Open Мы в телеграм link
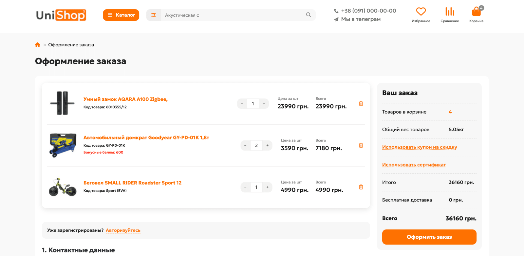Screen dimensions: 524x256 point(361,19)
